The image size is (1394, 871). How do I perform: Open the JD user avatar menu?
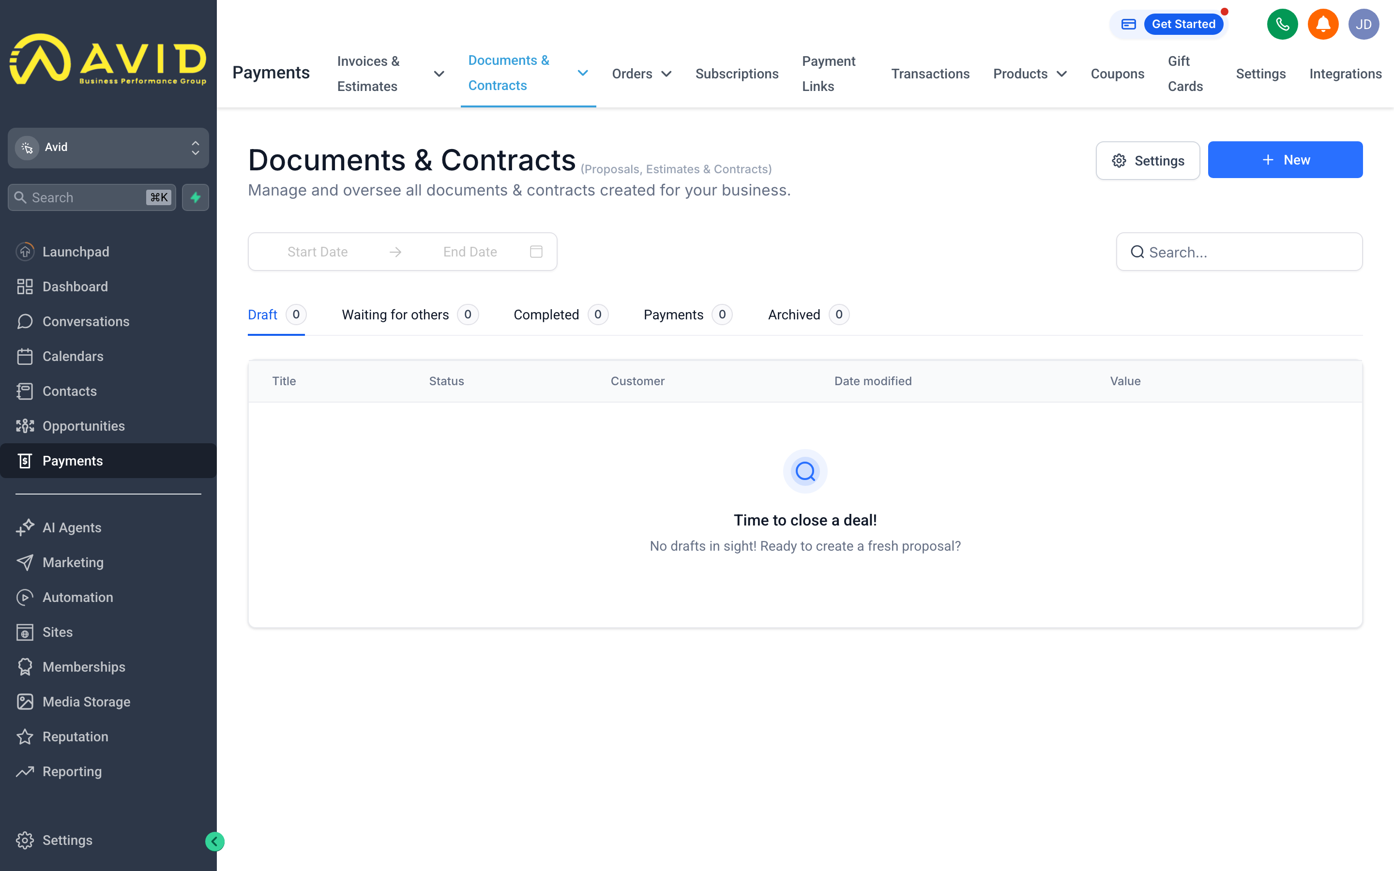pyautogui.click(x=1364, y=24)
